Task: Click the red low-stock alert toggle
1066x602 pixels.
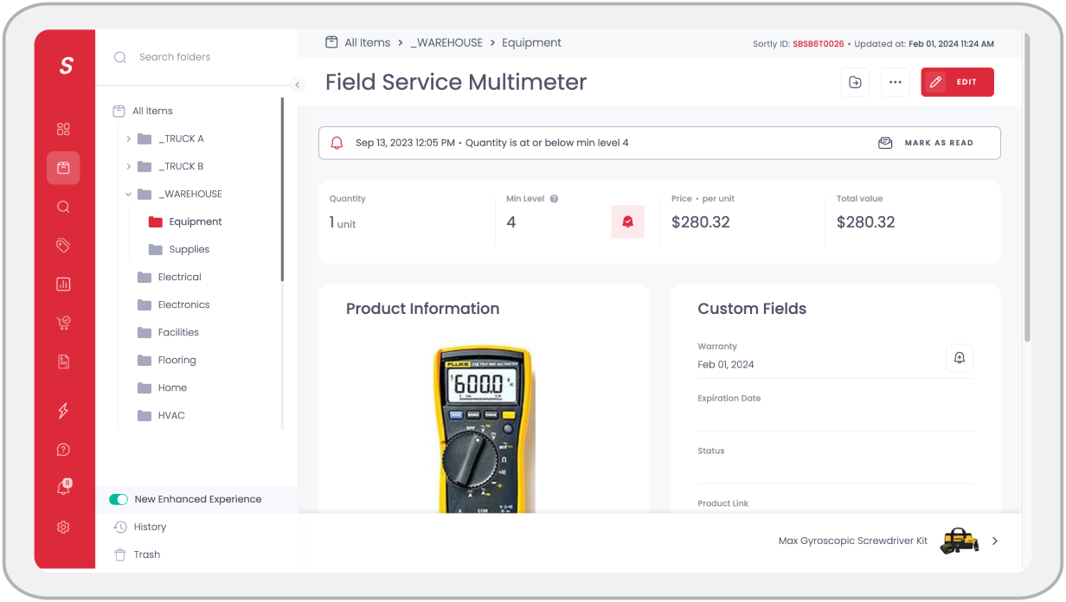Action: (x=627, y=221)
